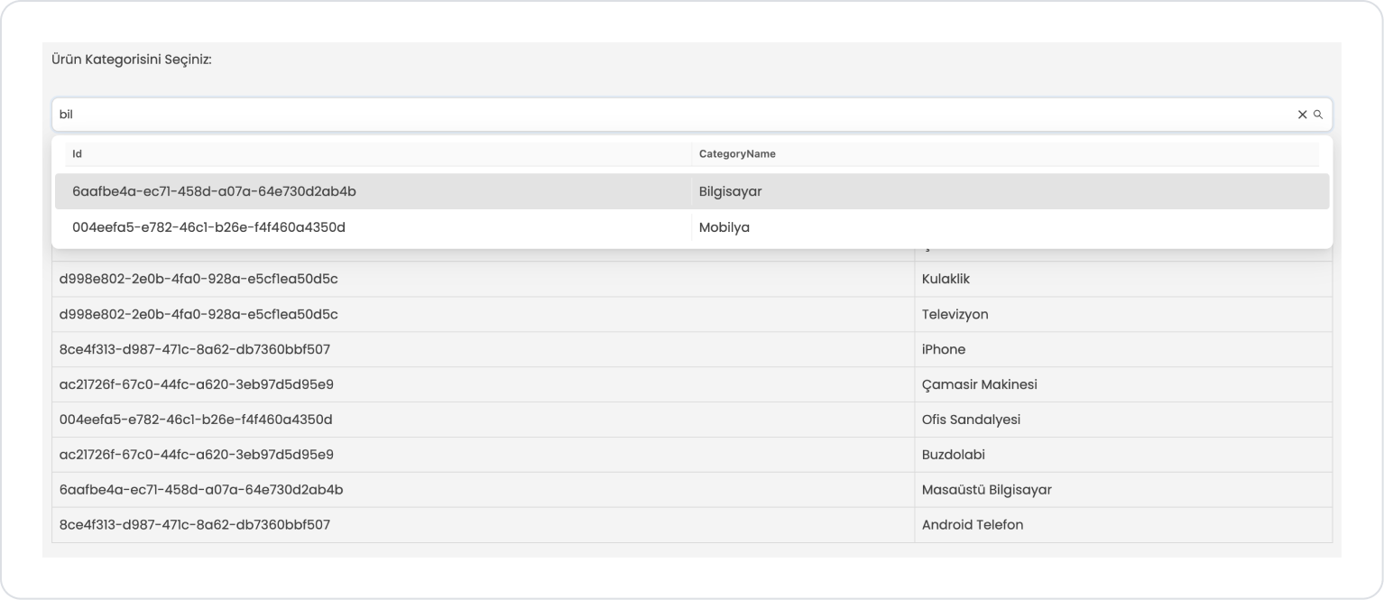Screen dimensions: 1384x600
Task: Select Bilgisayar from the dropdown results
Action: point(731,191)
